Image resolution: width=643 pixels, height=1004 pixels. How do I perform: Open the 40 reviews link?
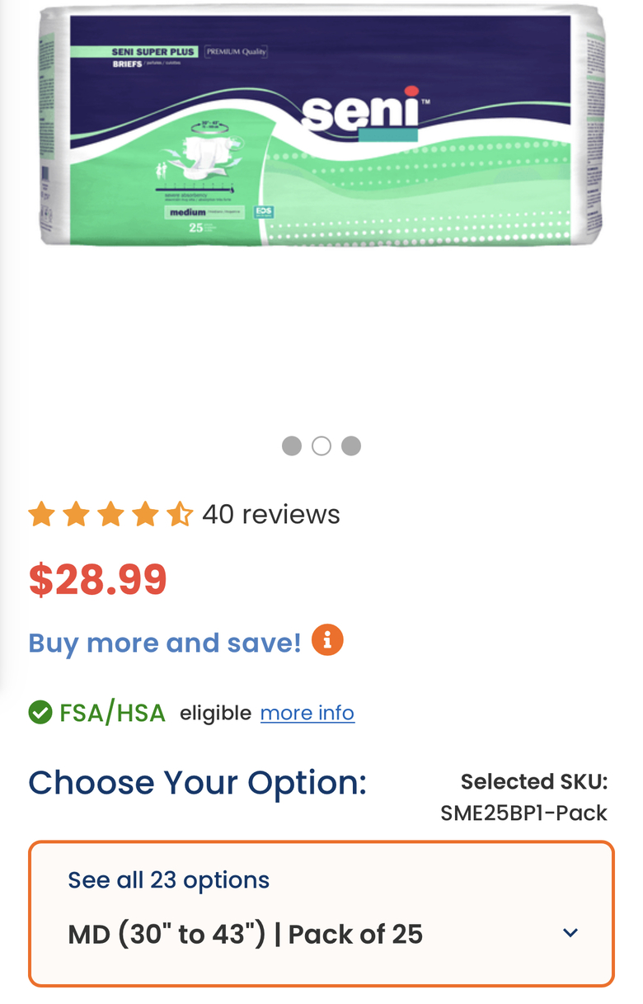pos(271,515)
